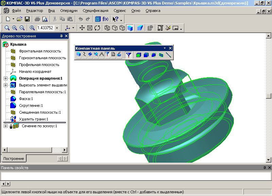Zoom out with the minus magnifier
Image resolution: width=272 pixels, height=196 pixels.
click(x=22, y=28)
